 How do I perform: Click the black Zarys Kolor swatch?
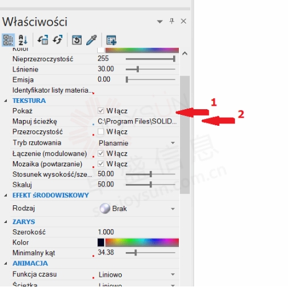101,242
